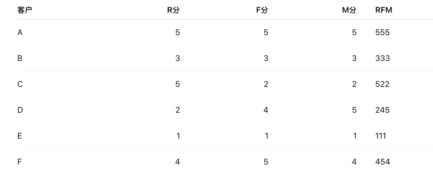Click the F分 score for customer F
433x184 pixels.
point(266,162)
